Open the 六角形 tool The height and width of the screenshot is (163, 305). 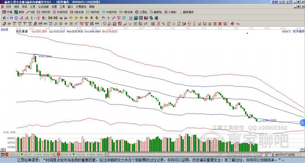click(x=170, y=12)
